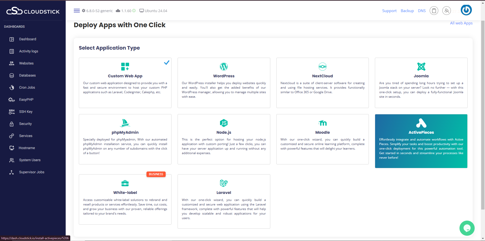Click the Laravel logo icon
Screen dimensions: 485x241
click(224, 183)
